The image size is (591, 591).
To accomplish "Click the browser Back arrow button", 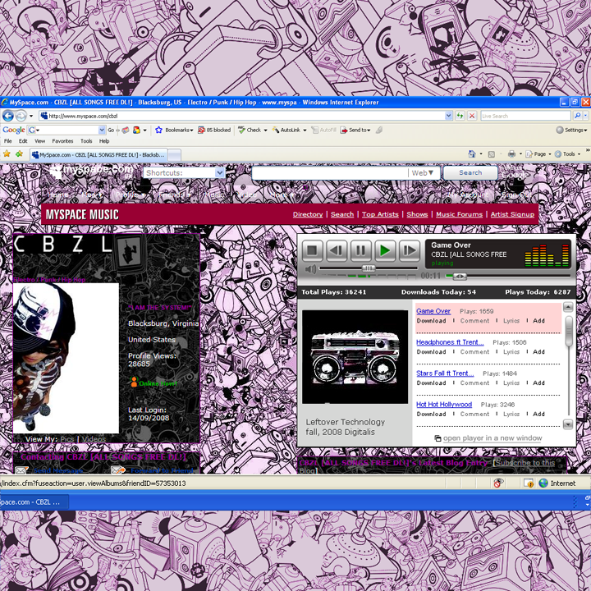I will point(8,116).
